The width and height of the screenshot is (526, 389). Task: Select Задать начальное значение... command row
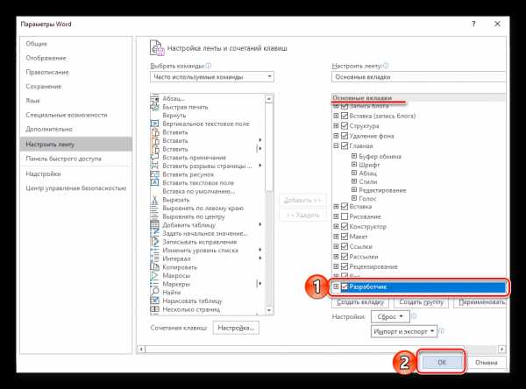207,233
